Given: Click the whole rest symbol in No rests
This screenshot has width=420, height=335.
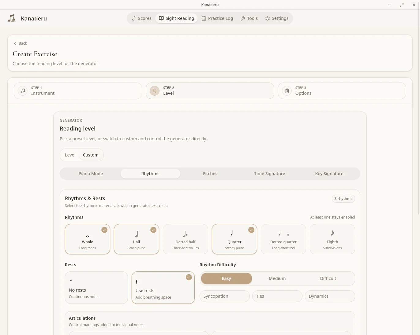Looking at the screenshot, I should pos(71,280).
